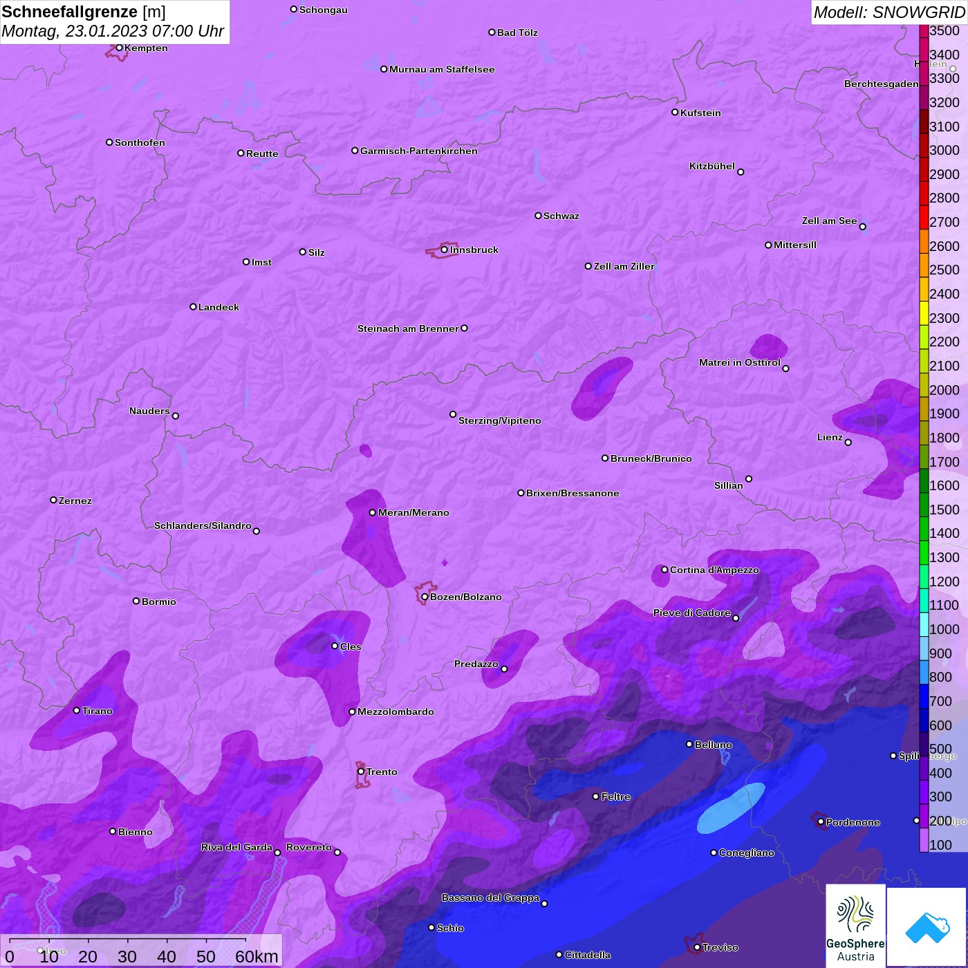Click the Cles marker dot
968x968 pixels.
pos(335,646)
